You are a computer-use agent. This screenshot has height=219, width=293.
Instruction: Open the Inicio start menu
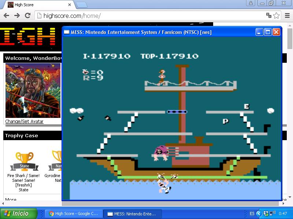click(19, 214)
